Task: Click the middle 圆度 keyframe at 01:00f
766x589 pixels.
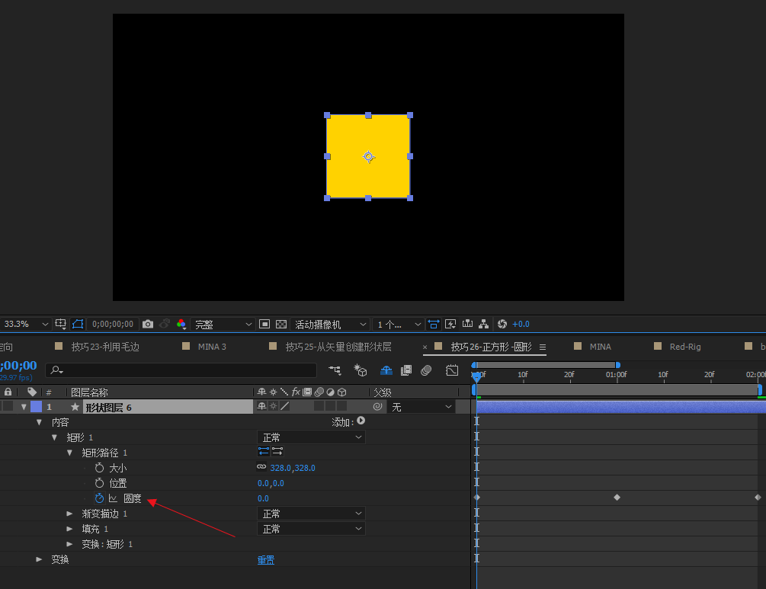Action: 617,498
